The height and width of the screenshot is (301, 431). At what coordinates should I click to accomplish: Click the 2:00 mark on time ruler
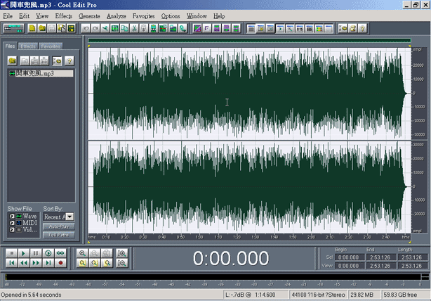(x=311, y=237)
